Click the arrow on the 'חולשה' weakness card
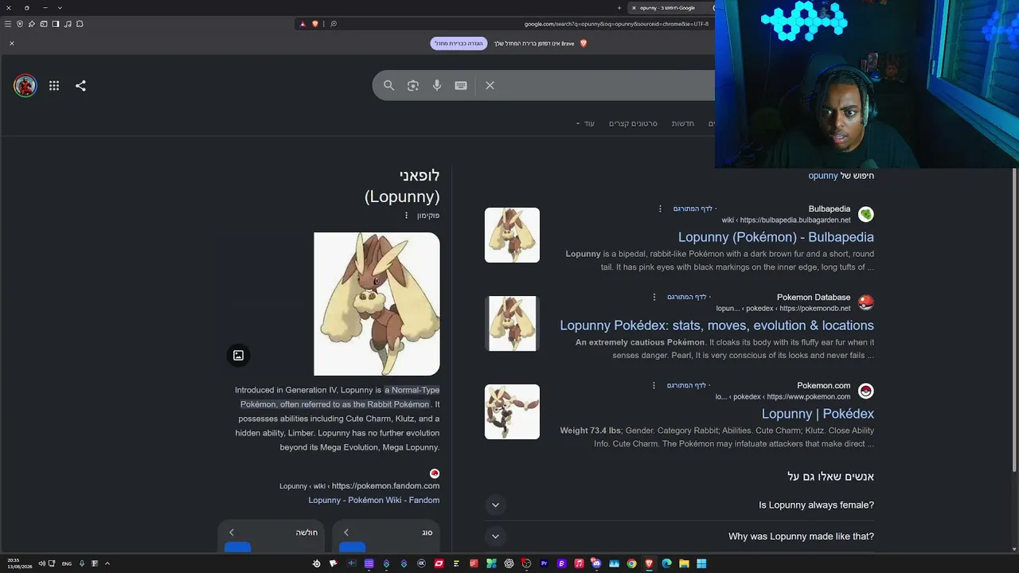Viewport: 1019px width, 573px height. (x=232, y=532)
